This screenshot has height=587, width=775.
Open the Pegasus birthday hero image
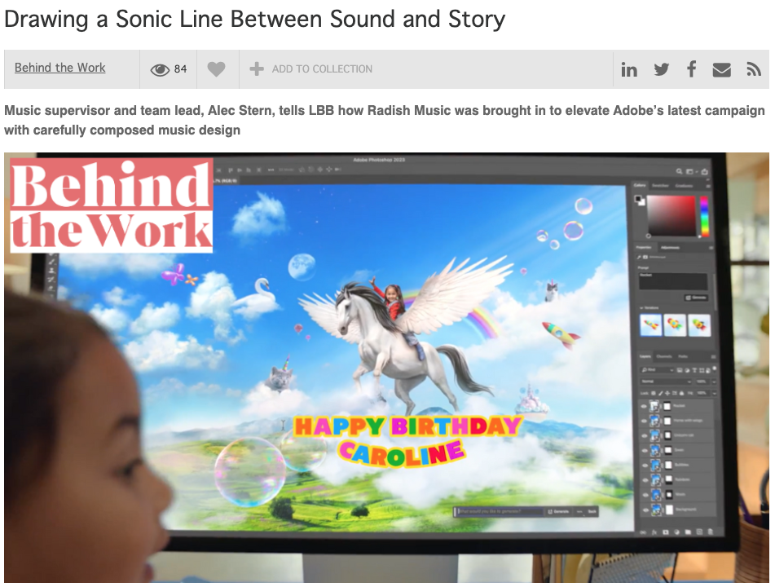[x=386, y=368]
